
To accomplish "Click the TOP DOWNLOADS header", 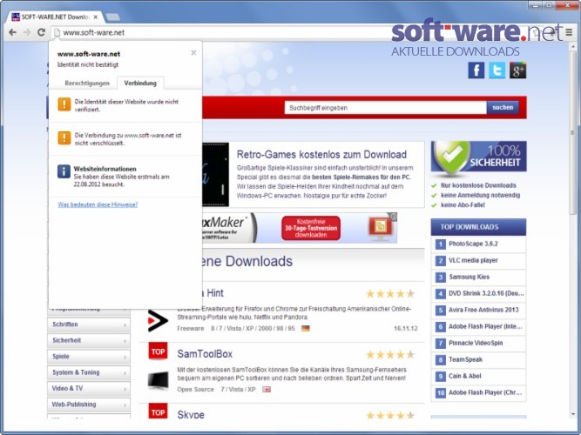I will 478,227.
